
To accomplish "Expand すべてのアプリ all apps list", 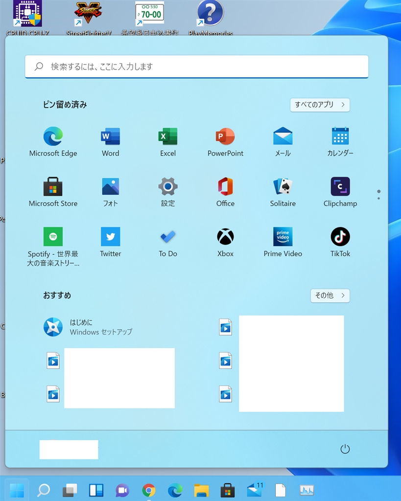I will 320,105.
